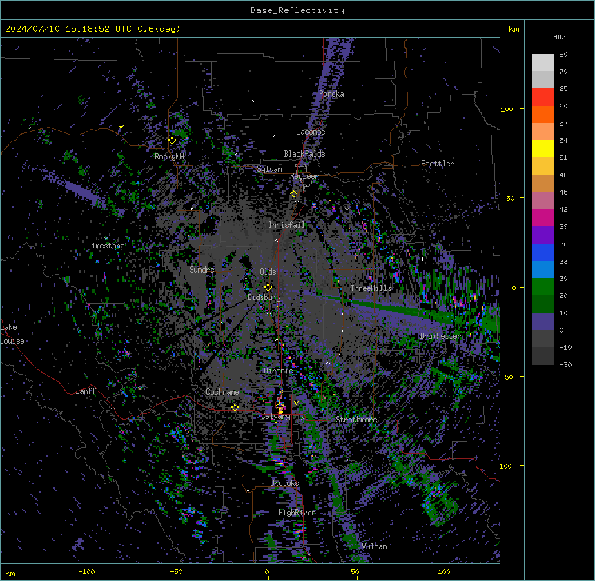The height and width of the screenshot is (581, 595).
Task: Click the -50 tick on vertical axis
Action: (x=506, y=377)
